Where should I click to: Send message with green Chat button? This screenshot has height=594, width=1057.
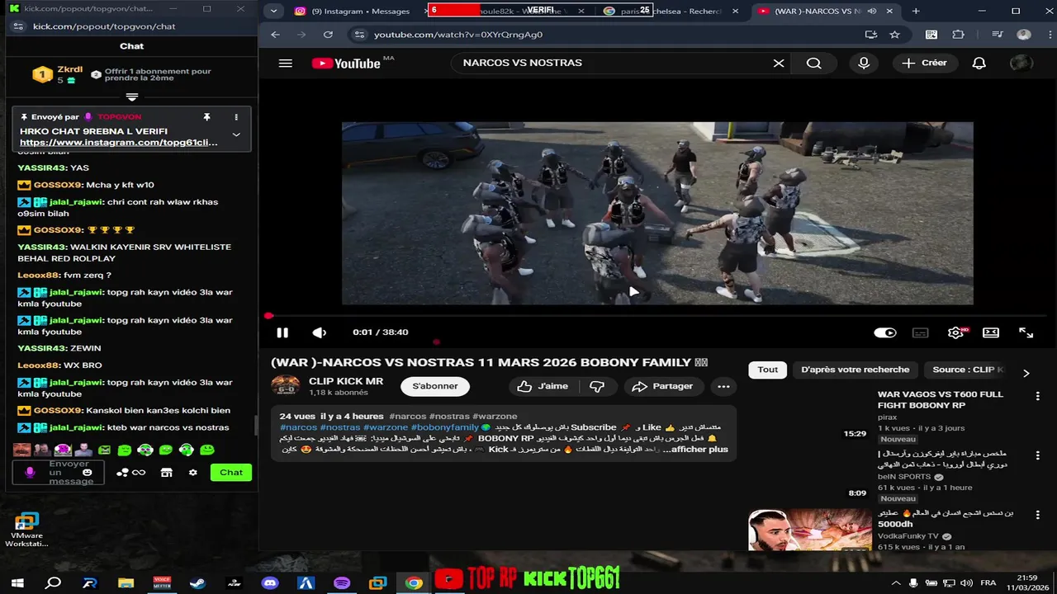[x=231, y=473]
